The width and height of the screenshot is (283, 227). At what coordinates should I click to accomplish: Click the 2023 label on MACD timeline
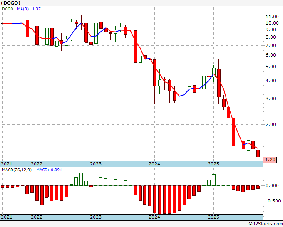point(96,217)
